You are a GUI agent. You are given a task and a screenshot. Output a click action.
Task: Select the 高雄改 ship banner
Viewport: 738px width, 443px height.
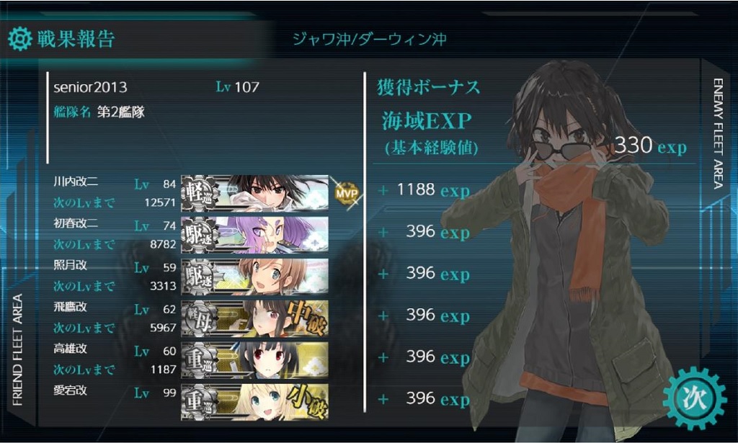pos(254,360)
